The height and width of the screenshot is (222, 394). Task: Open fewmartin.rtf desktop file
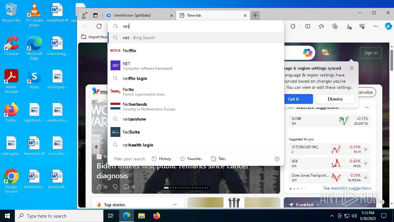[34, 146]
